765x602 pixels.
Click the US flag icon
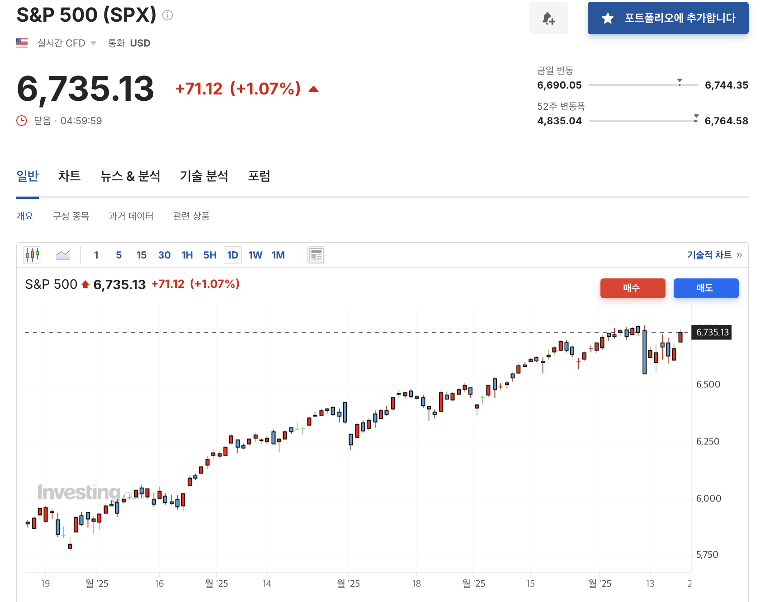tap(21, 42)
